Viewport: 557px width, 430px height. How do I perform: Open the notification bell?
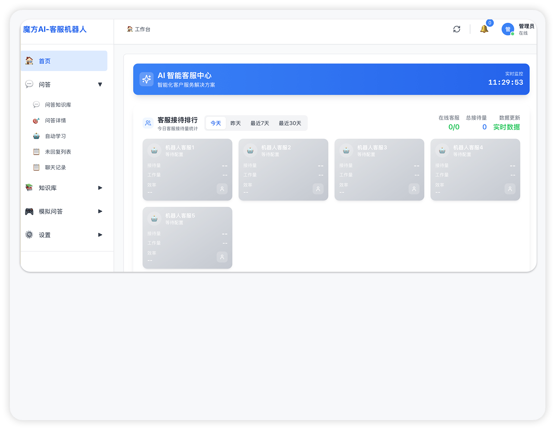pyautogui.click(x=484, y=29)
